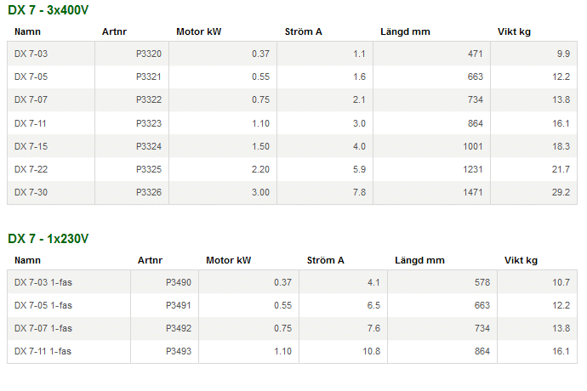Select article number P3490
587x391 pixels.
[x=179, y=282]
